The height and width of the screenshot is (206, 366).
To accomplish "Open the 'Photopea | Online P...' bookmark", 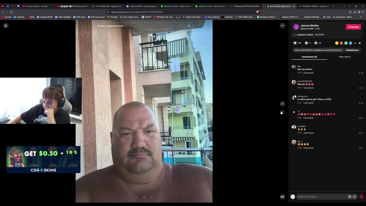I will [x=267, y=17].
